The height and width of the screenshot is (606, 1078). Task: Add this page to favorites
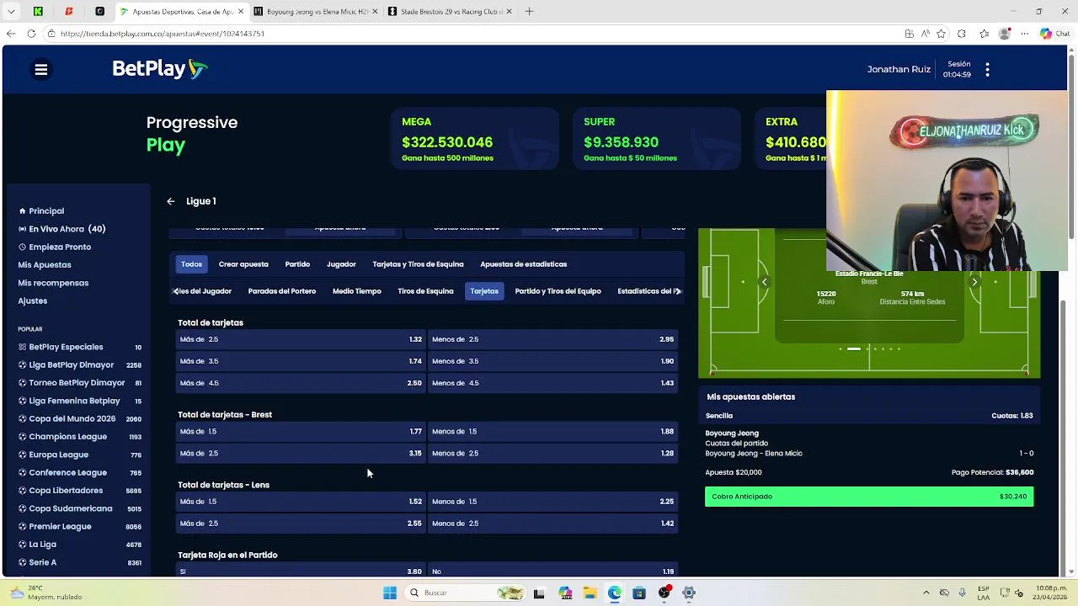[941, 34]
